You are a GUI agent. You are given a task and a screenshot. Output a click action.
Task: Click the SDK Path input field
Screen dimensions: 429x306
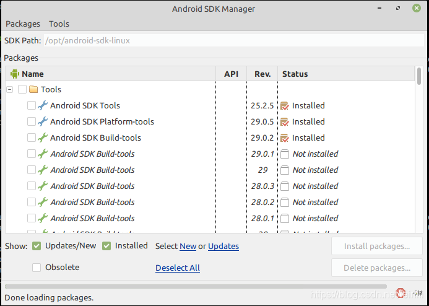tap(234, 40)
